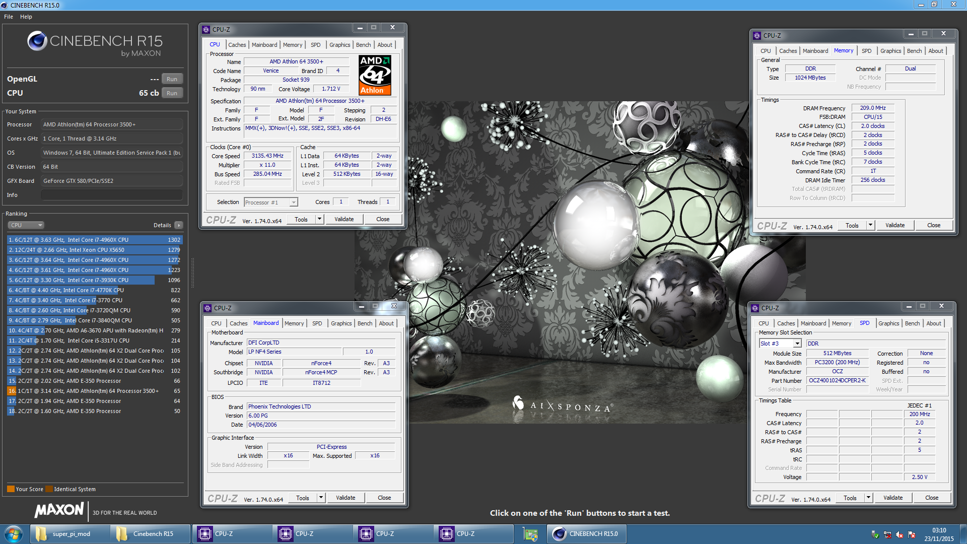Click the Details arrow icon in Ranking

click(179, 225)
